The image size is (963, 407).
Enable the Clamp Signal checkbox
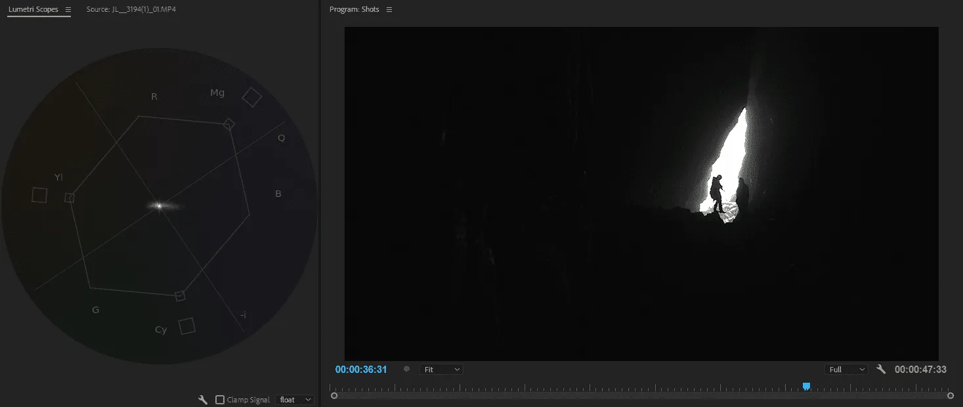tap(220, 400)
